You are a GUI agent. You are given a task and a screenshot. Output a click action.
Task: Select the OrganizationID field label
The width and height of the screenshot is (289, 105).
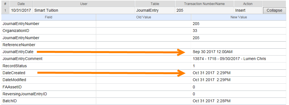pyautogui.click(x=16, y=31)
